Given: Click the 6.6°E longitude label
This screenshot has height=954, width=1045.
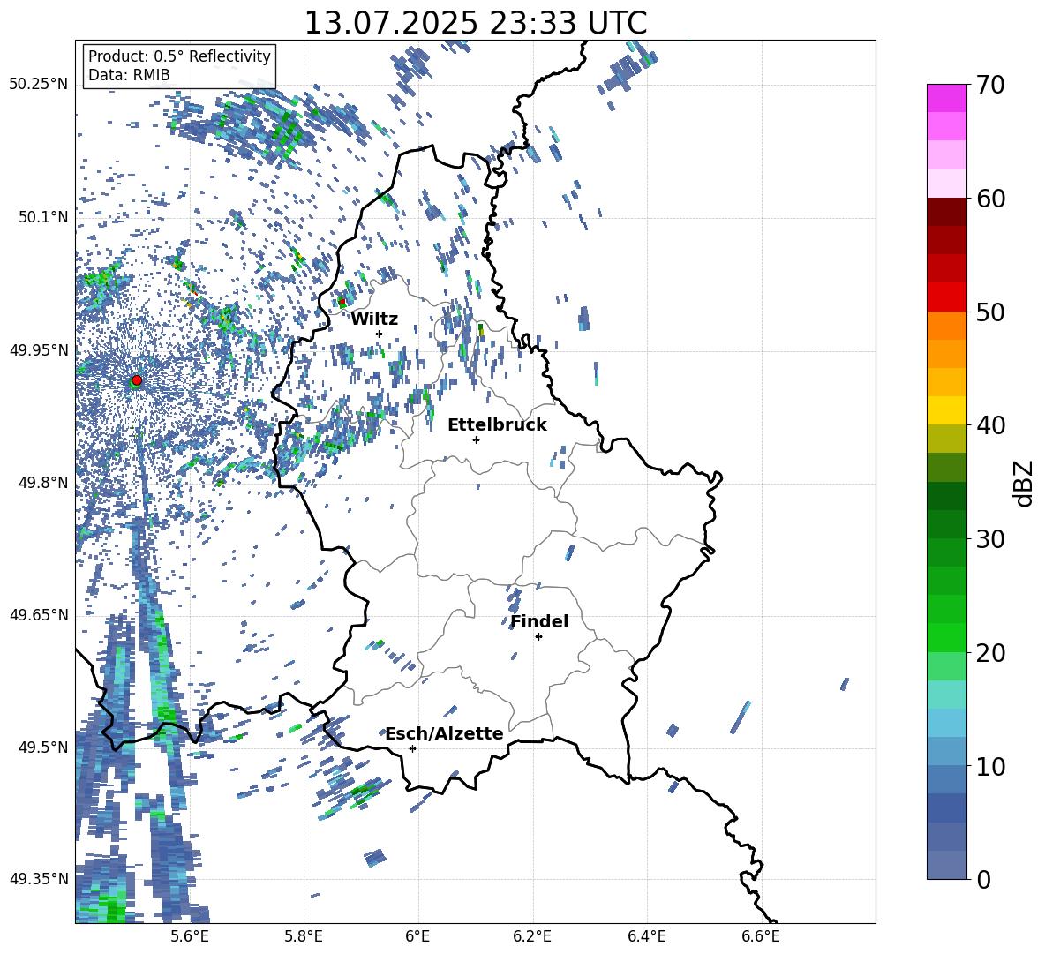Looking at the screenshot, I should click(x=761, y=936).
